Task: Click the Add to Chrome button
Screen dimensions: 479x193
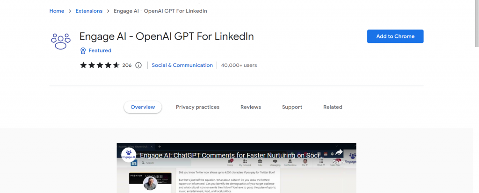Action: (x=395, y=36)
